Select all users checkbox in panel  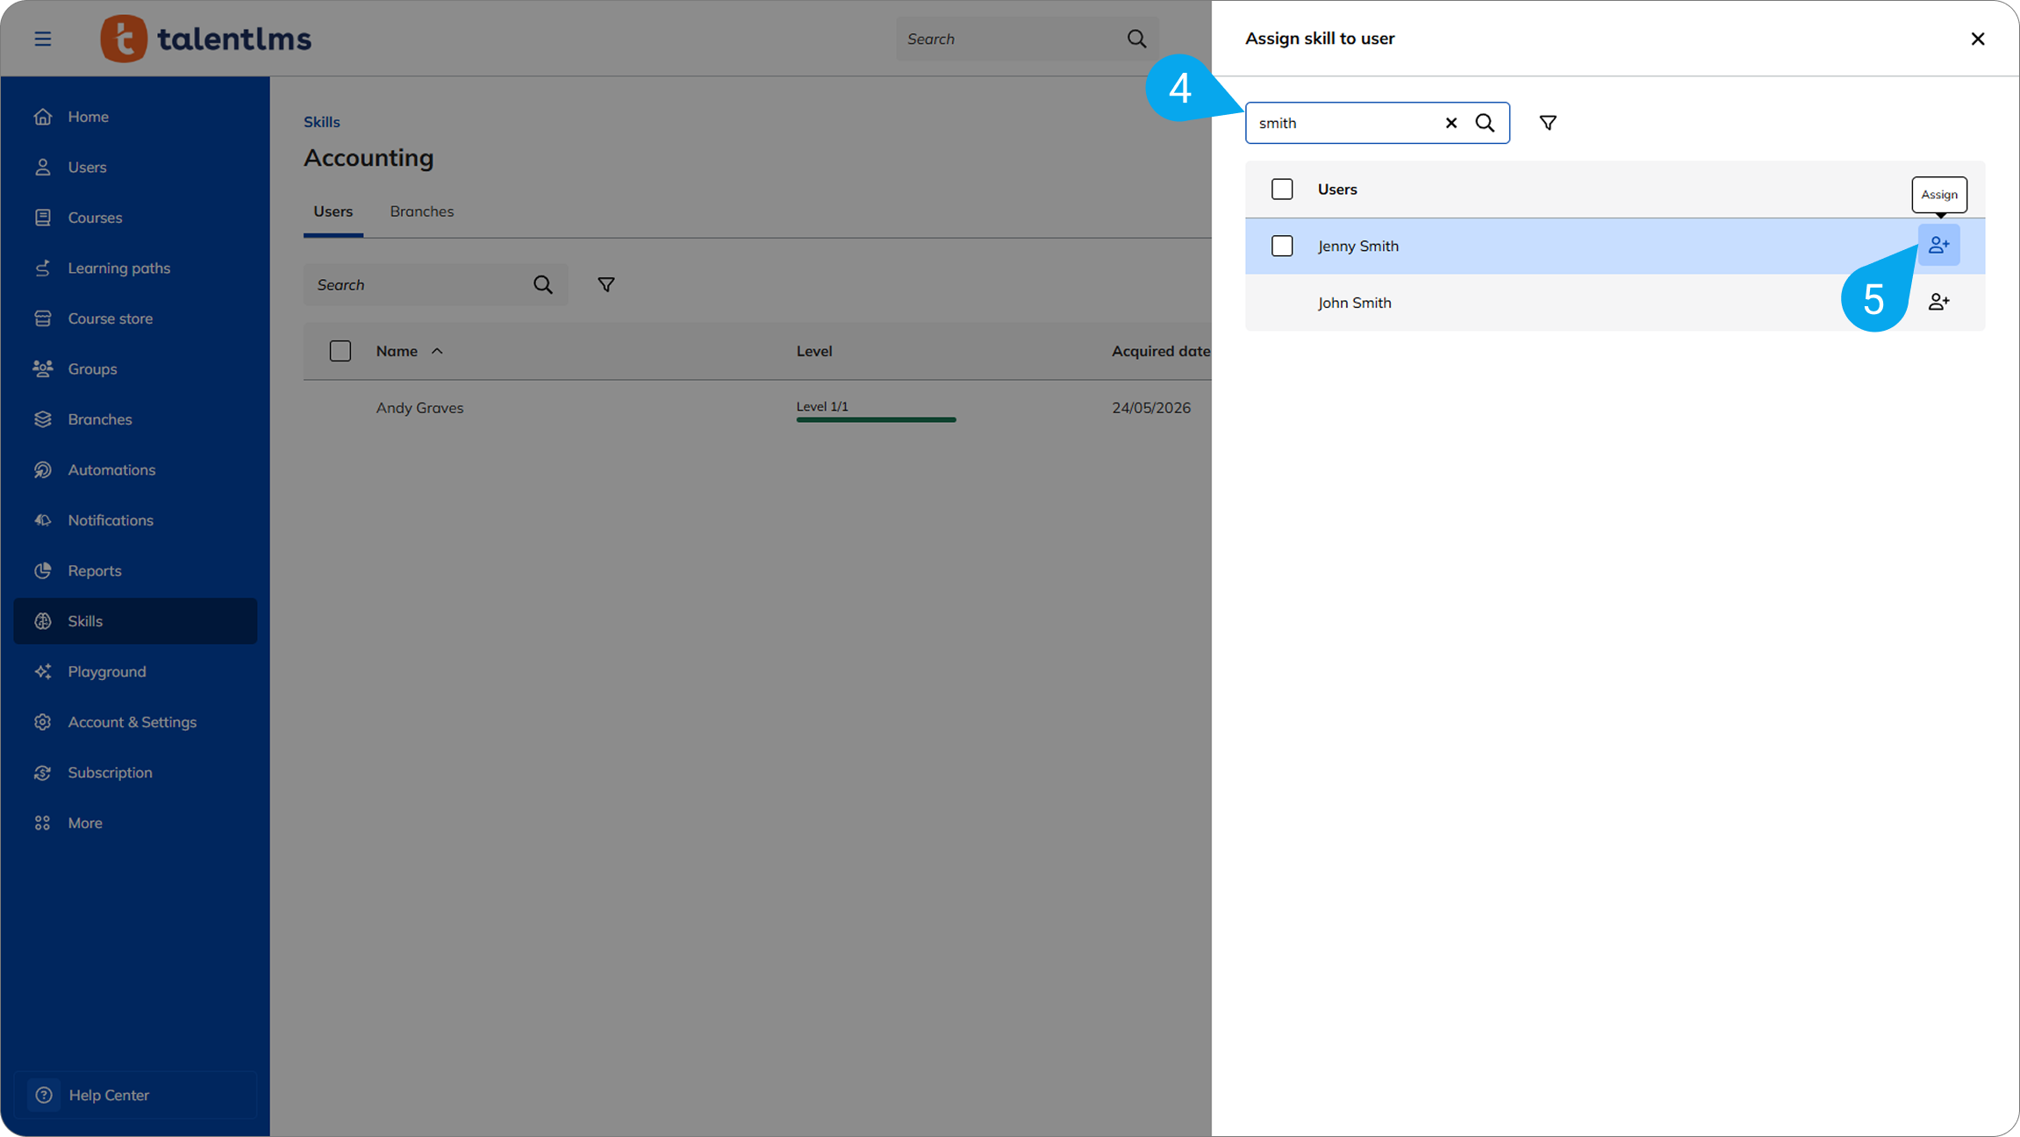[x=1282, y=189]
